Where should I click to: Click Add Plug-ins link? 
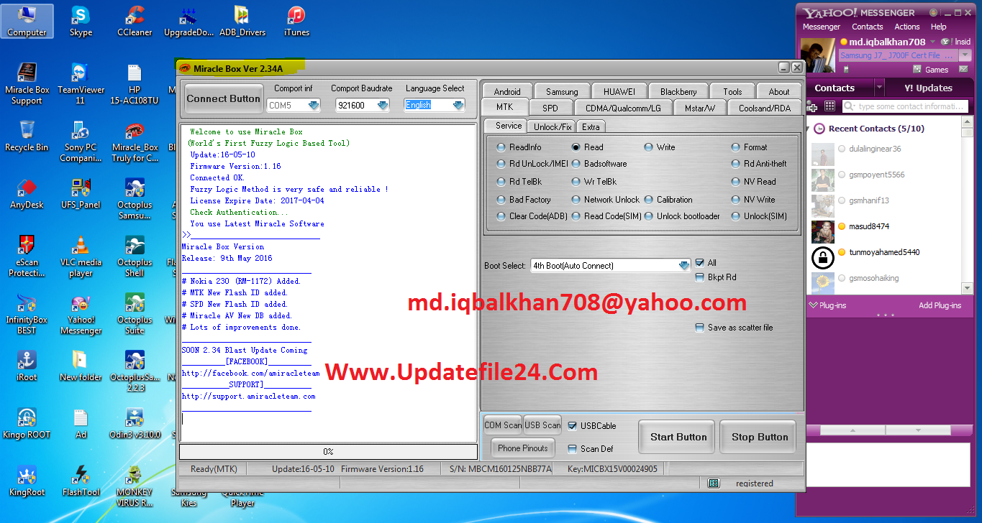[x=940, y=305]
